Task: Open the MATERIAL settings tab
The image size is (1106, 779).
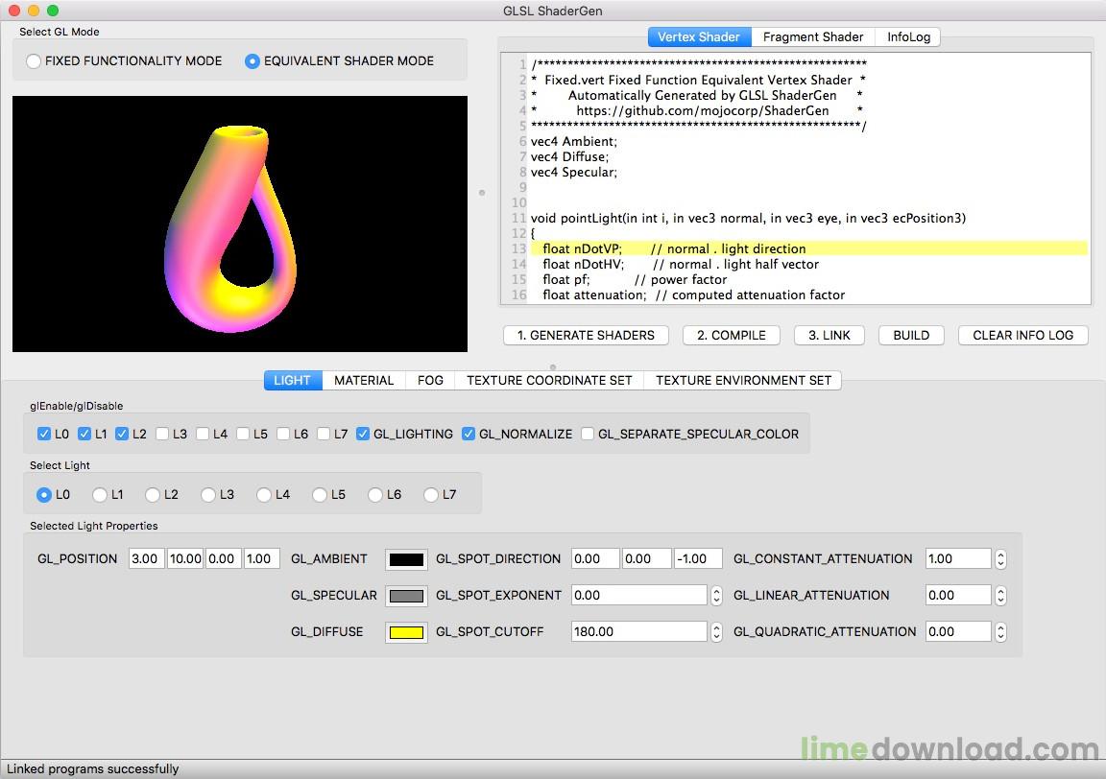Action: pos(364,381)
